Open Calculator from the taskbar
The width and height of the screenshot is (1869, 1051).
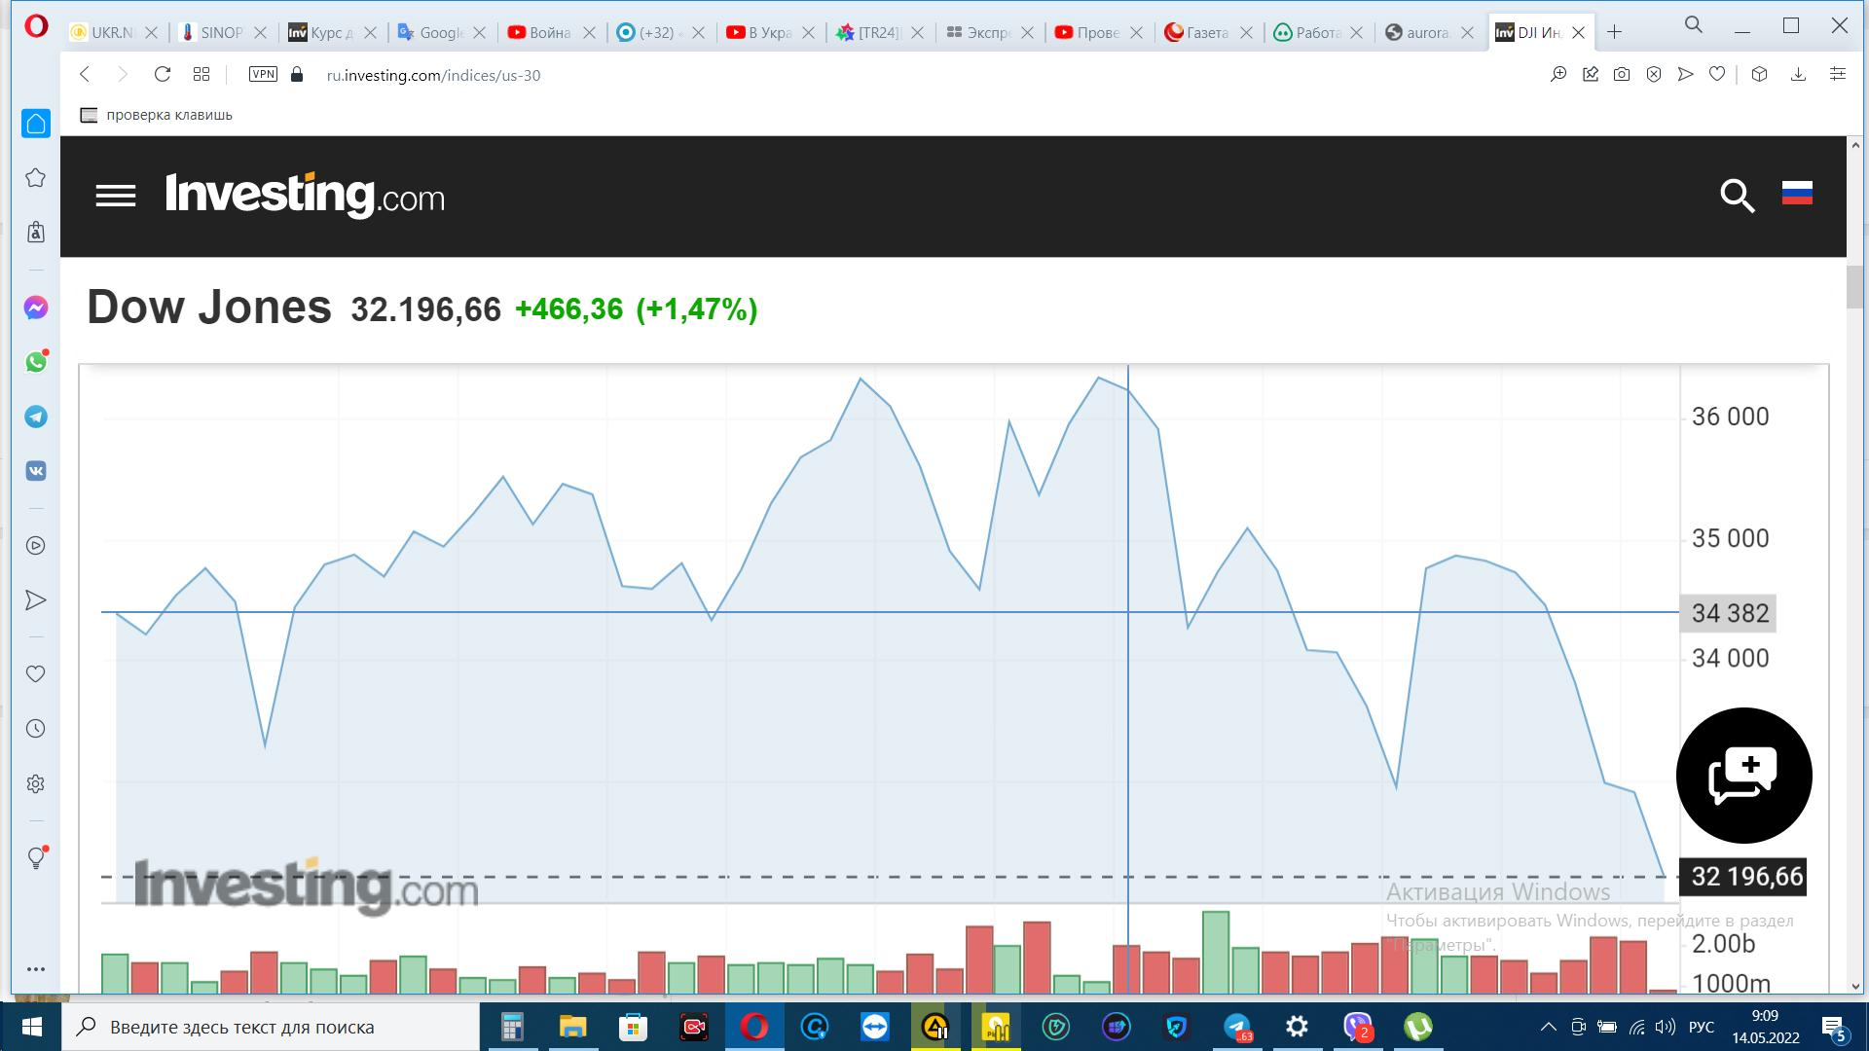click(x=512, y=1027)
